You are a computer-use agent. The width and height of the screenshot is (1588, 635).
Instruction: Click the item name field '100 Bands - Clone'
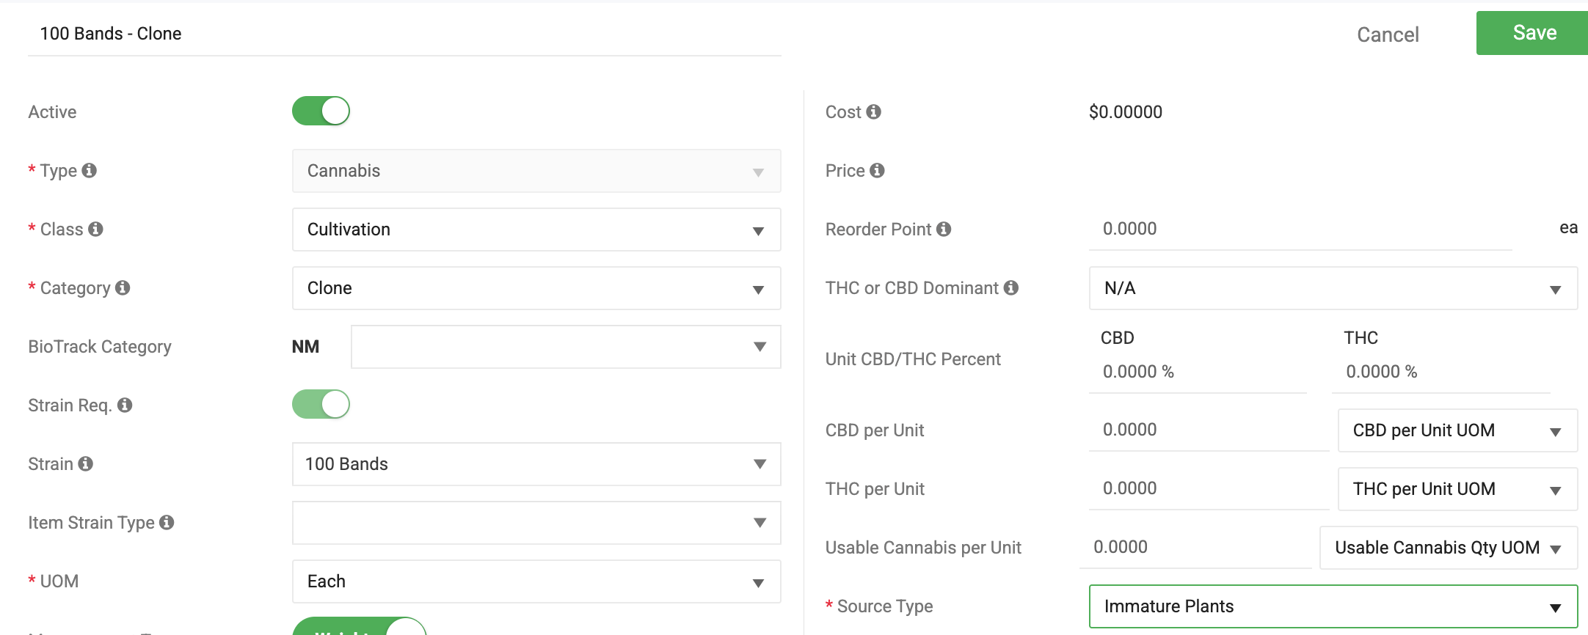coord(404,34)
